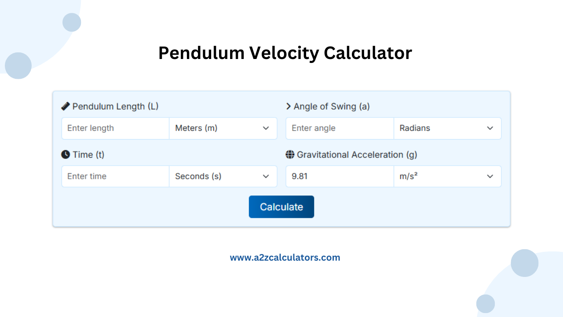Click the Time (t) label
Image resolution: width=563 pixels, height=317 pixels.
click(x=89, y=155)
